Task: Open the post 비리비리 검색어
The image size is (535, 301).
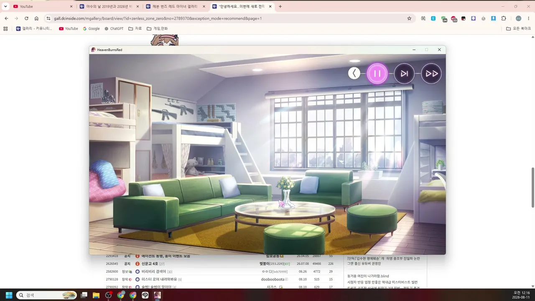Action: pos(154,271)
